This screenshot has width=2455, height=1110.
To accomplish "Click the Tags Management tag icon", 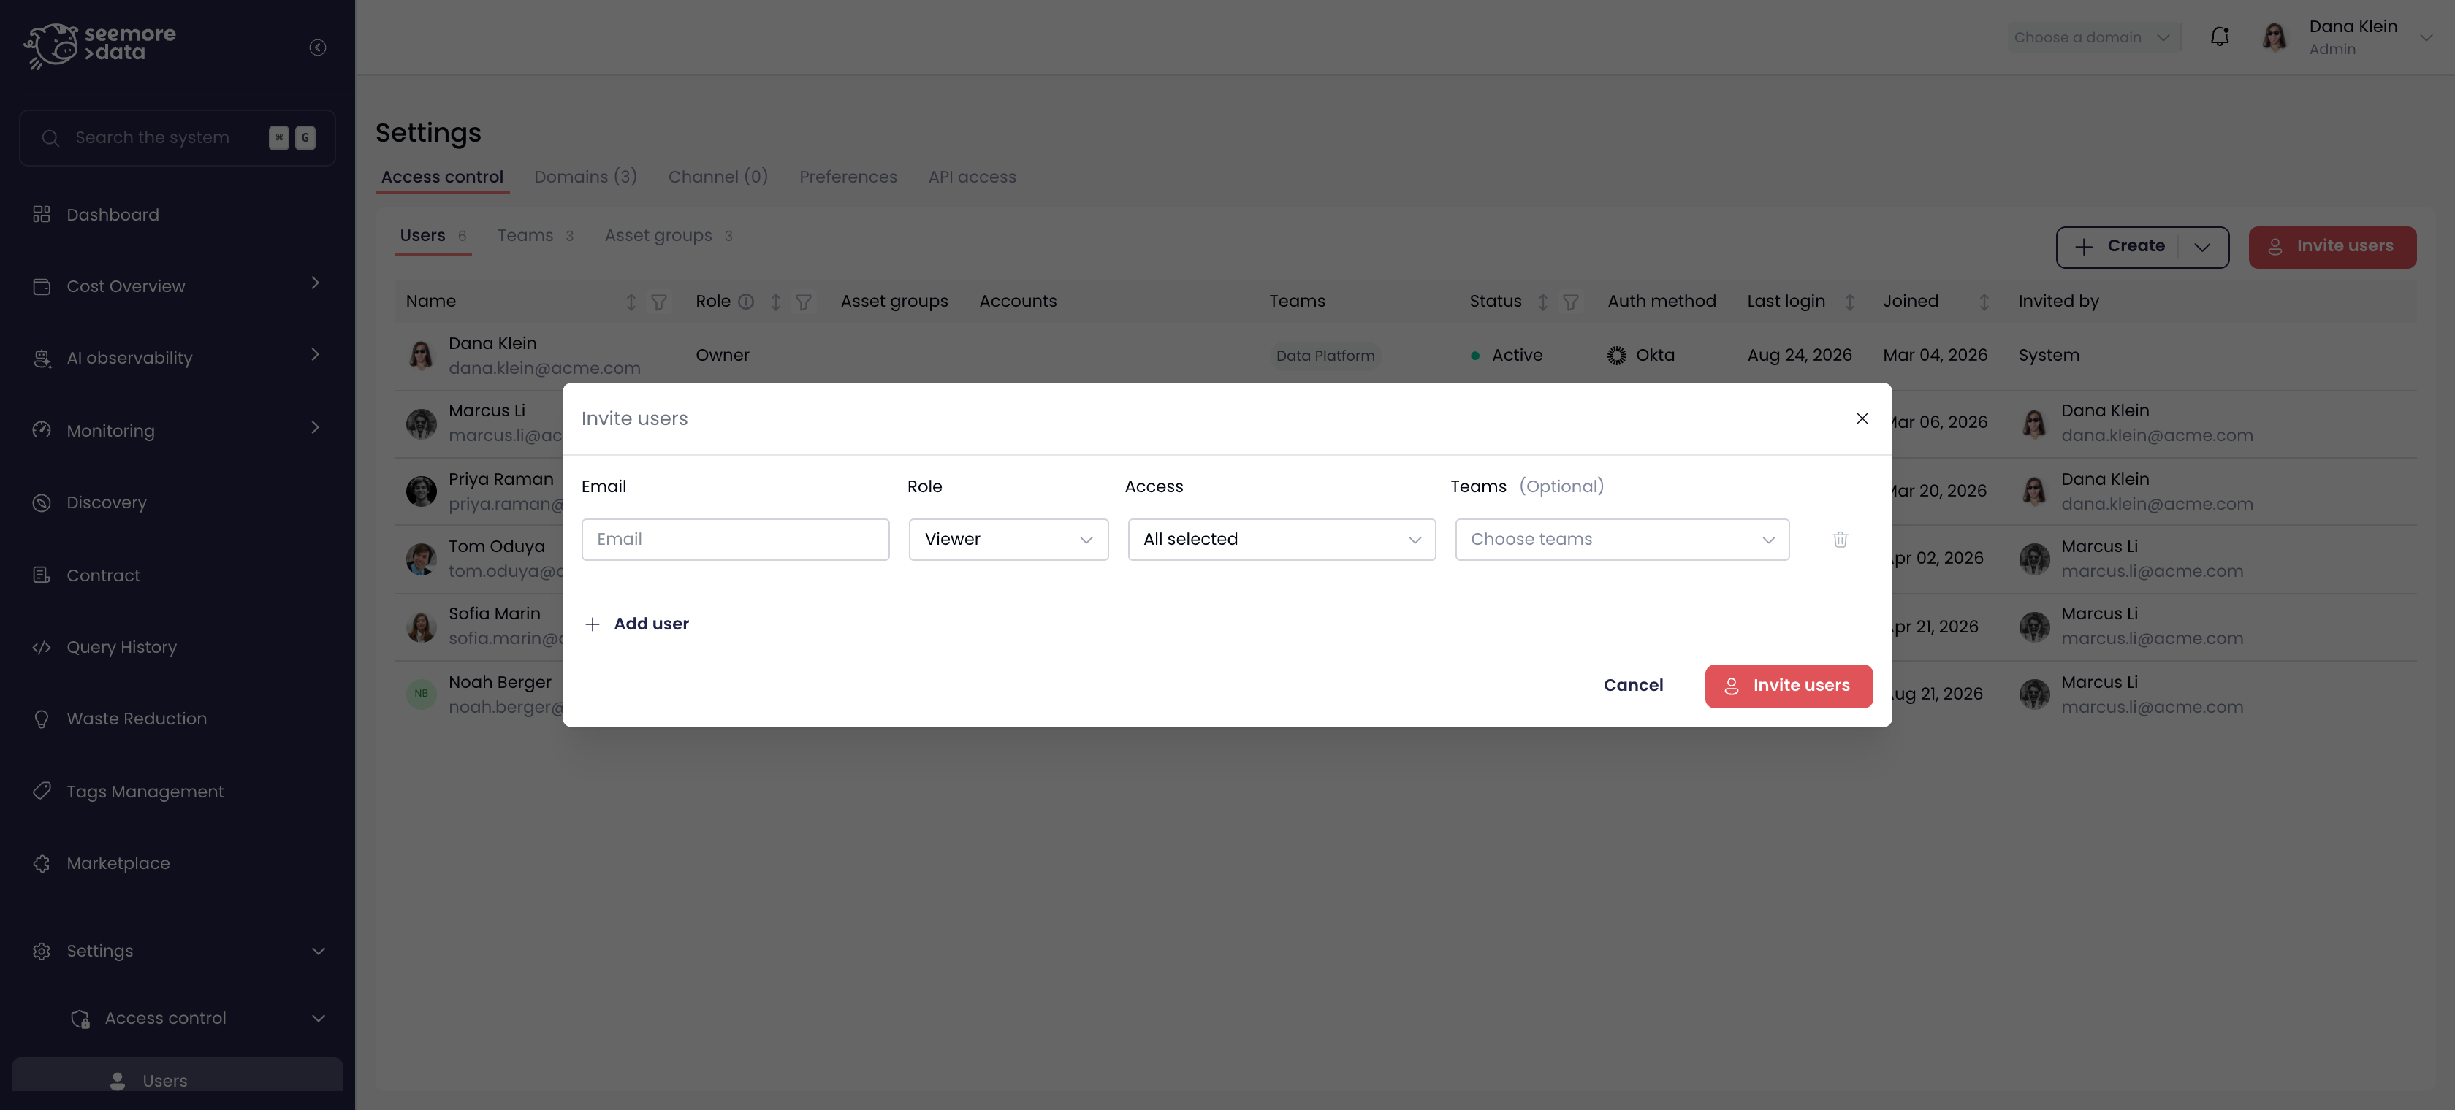I will 41,791.
